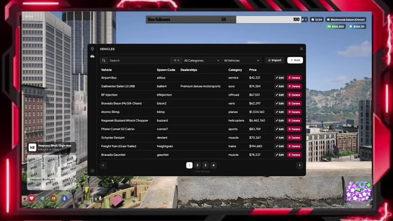Click the previous page arrow

103,165
